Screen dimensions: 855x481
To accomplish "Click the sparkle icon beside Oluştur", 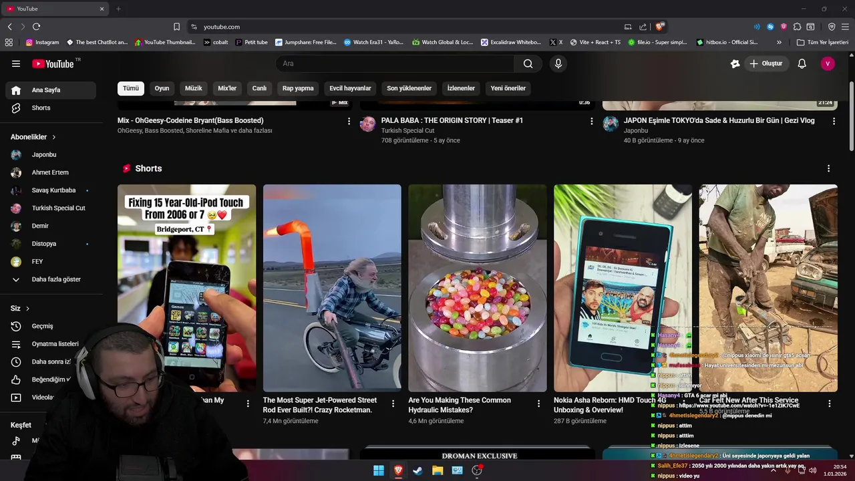I will point(735,63).
